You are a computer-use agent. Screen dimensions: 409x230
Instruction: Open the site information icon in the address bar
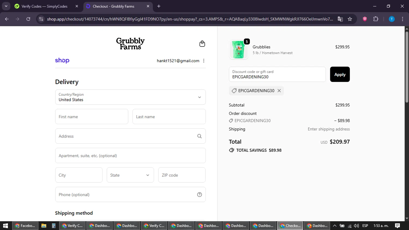click(41, 19)
